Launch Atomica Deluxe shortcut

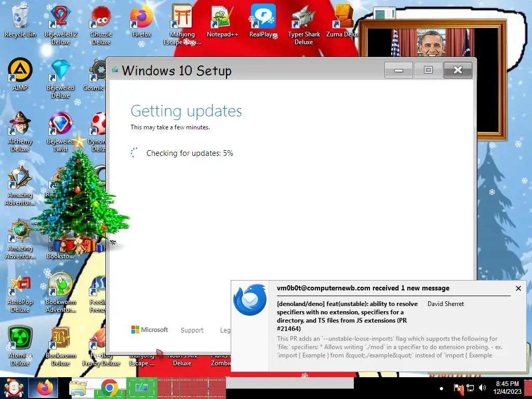tap(20, 346)
